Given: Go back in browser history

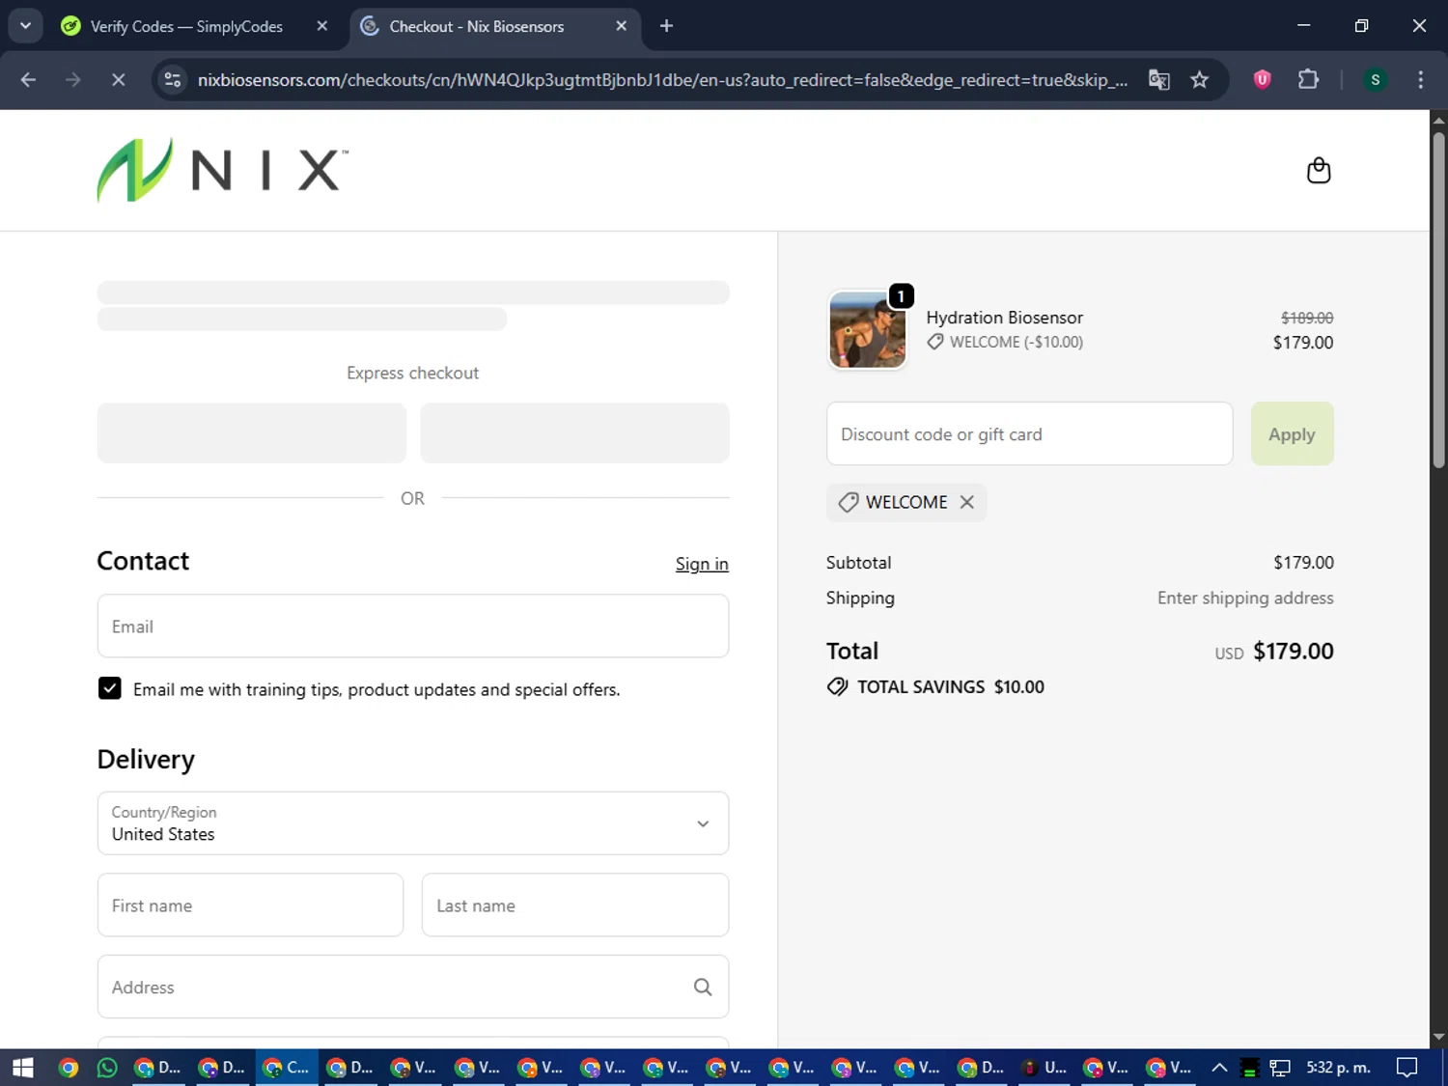Looking at the screenshot, I should click(28, 79).
